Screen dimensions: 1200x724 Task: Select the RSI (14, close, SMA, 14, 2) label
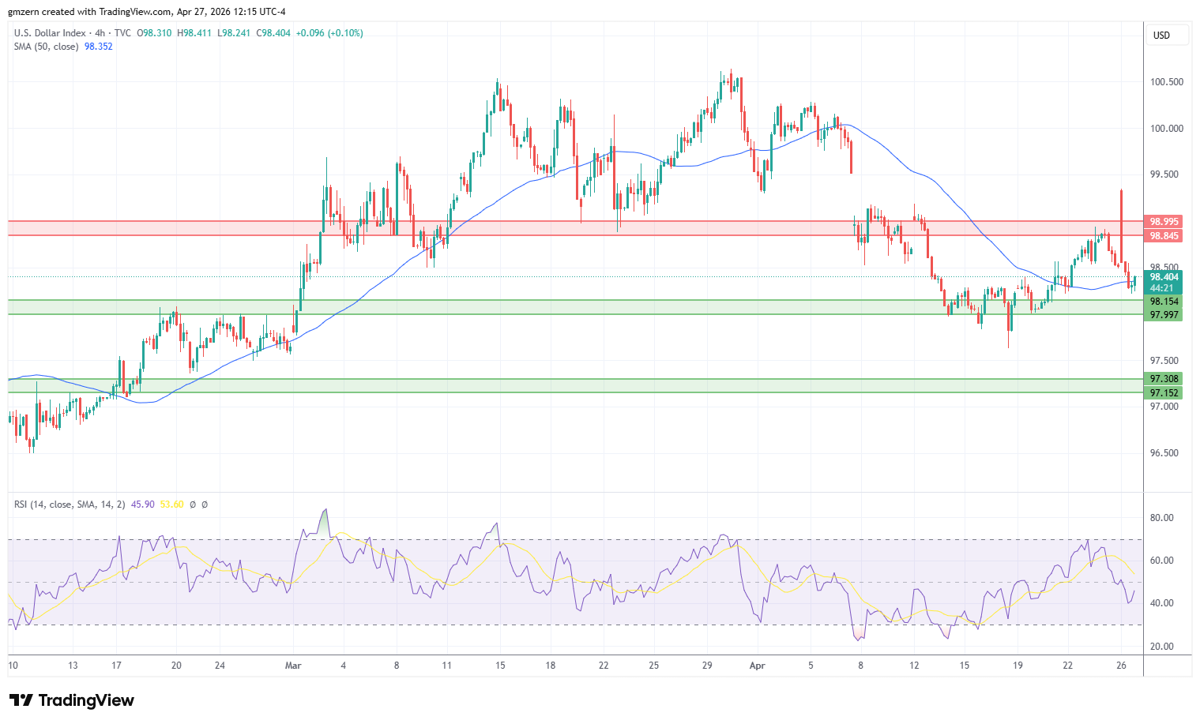[x=70, y=505]
